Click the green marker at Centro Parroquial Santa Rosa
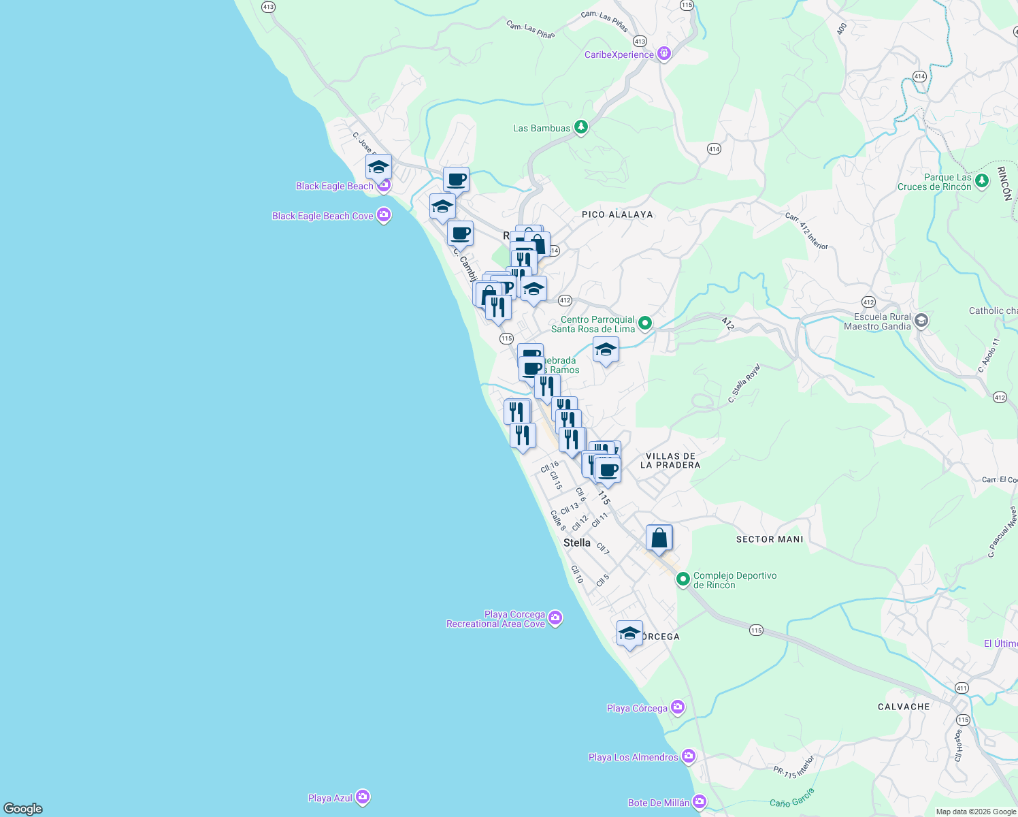Image resolution: width=1018 pixels, height=817 pixels. pos(644,323)
